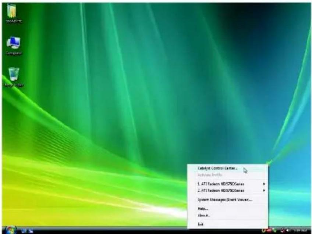The height and width of the screenshot is (234, 312).
Task: Click the Switch Between Windows quick launch icon
Action: point(31,231)
